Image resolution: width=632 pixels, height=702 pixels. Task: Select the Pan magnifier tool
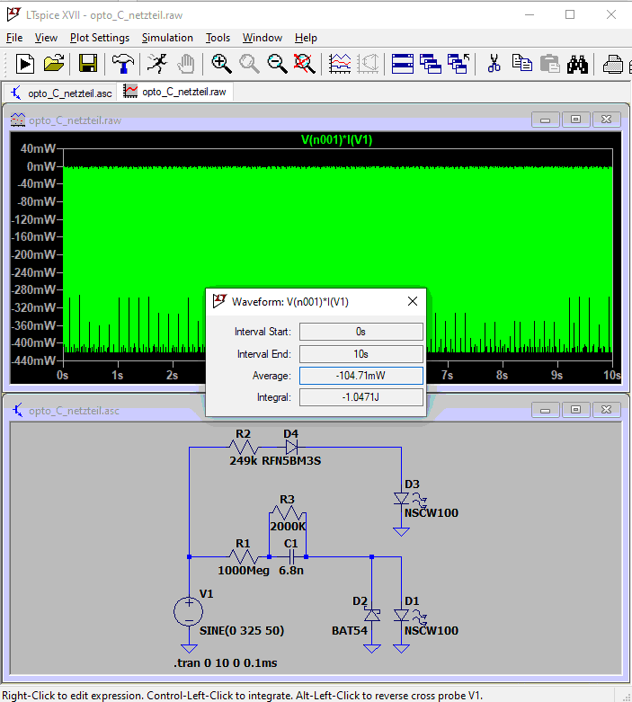point(249,64)
